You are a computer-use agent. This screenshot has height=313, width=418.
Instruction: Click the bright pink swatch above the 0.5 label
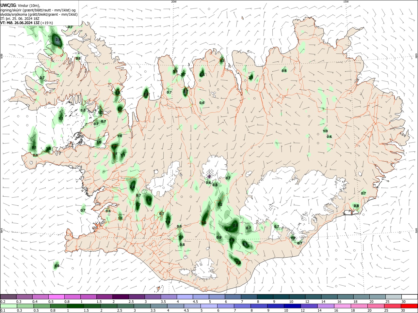[x=56, y=297]
